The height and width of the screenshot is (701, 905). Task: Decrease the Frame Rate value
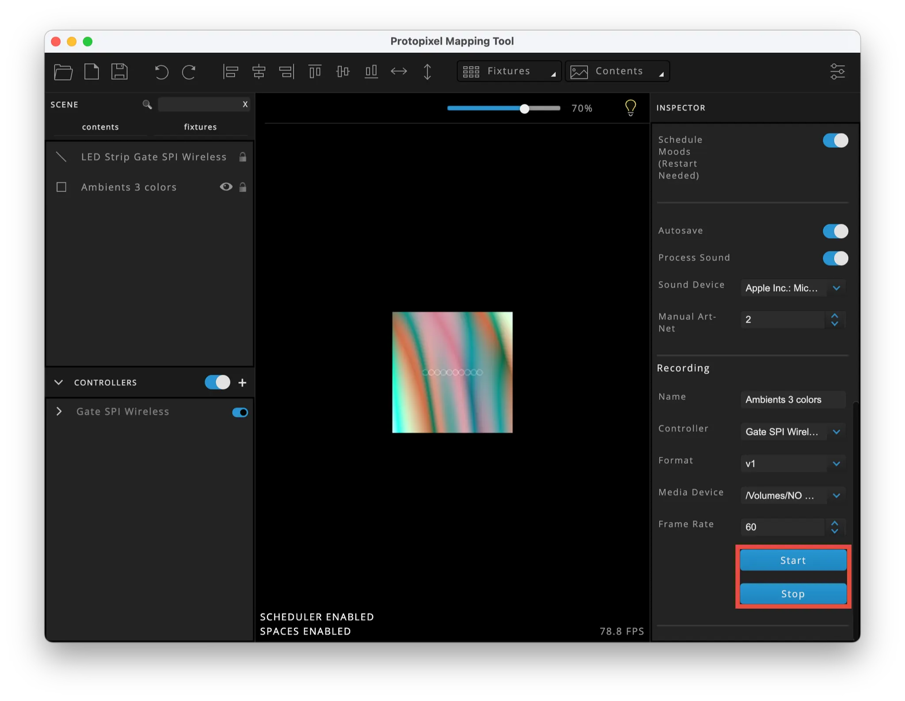click(x=835, y=531)
